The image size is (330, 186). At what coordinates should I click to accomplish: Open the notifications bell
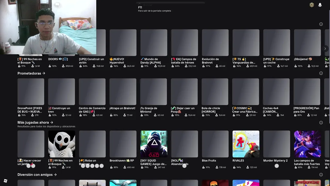[x=320, y=5]
